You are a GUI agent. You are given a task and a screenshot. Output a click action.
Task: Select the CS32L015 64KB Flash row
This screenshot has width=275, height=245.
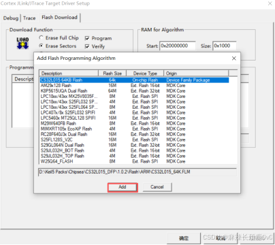pyautogui.click(x=134, y=80)
